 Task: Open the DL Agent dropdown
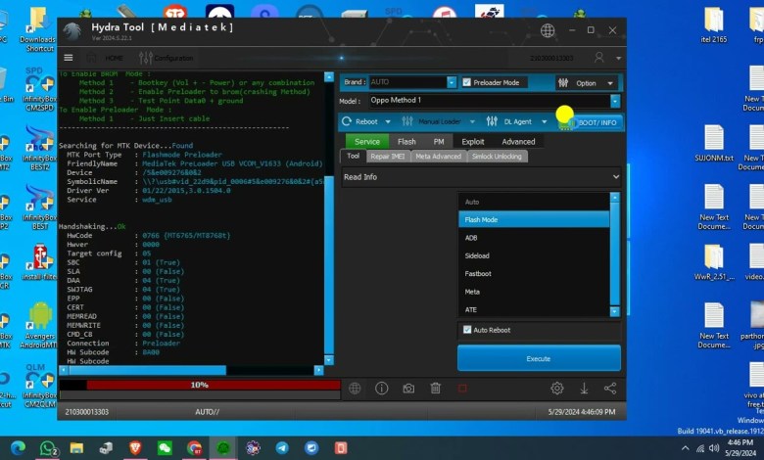tap(545, 122)
